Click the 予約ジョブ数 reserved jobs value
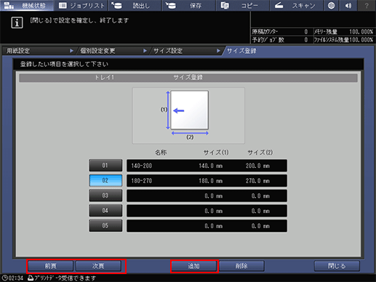The height and width of the screenshot is (282, 376). 306,40
